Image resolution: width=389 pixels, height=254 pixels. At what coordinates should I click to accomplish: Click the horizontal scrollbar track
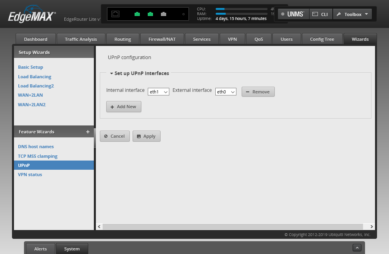[x=233, y=226]
